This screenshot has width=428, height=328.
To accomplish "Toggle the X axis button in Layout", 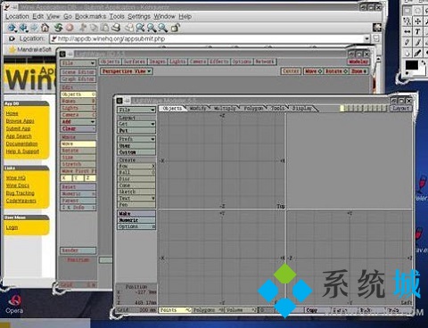I will 66,178.
